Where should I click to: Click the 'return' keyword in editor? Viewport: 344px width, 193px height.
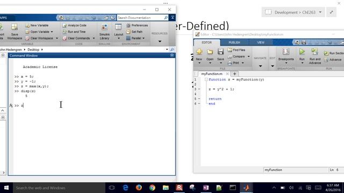click(215, 99)
